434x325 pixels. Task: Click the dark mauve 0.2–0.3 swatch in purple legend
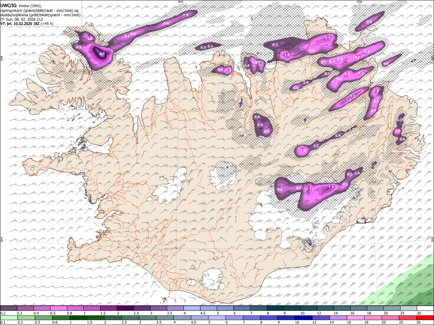click(x=8, y=308)
